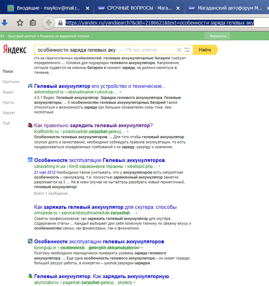Close the Входящие mail tab

(x=88, y=8)
